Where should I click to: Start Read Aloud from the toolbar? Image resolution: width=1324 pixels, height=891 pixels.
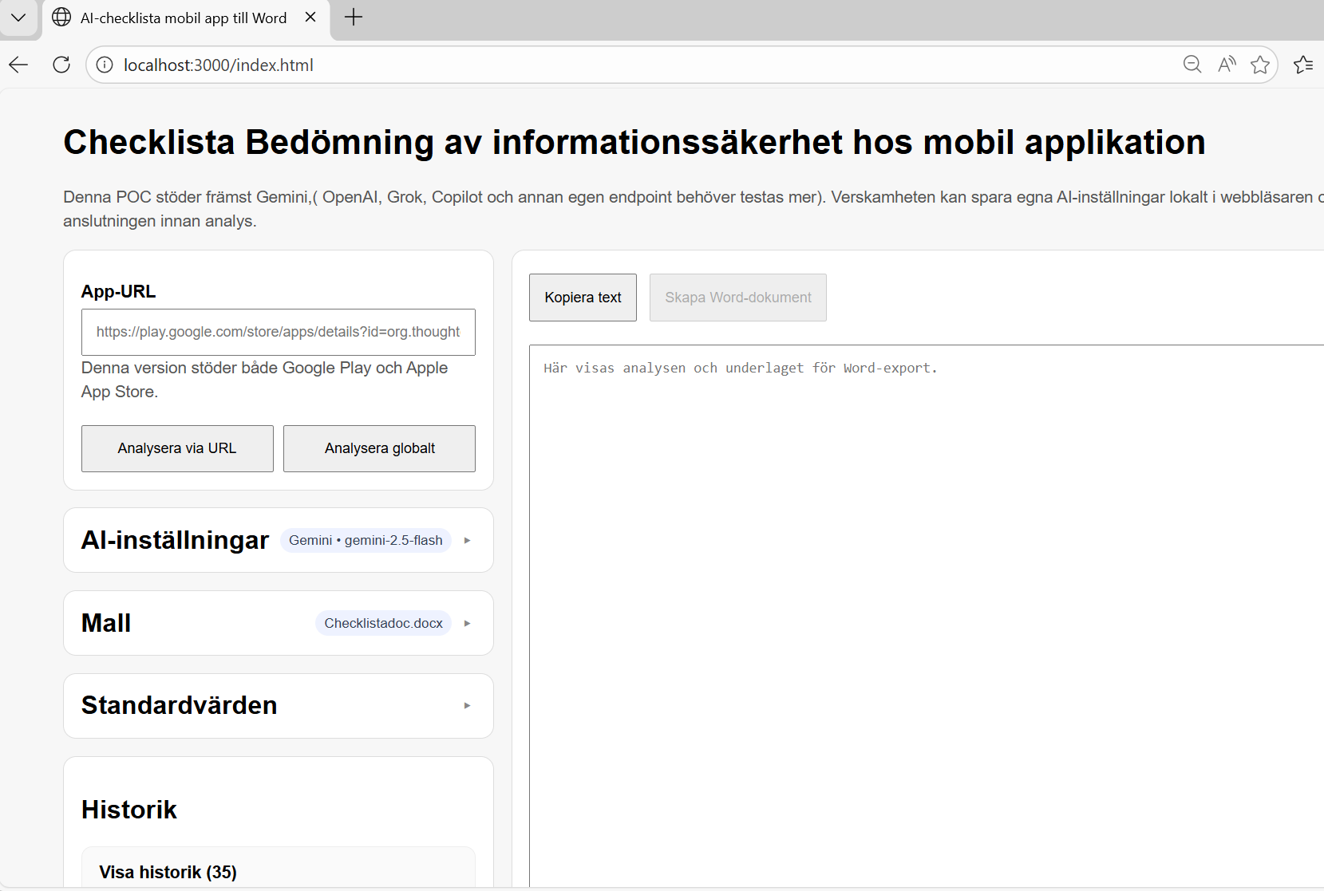(1227, 65)
